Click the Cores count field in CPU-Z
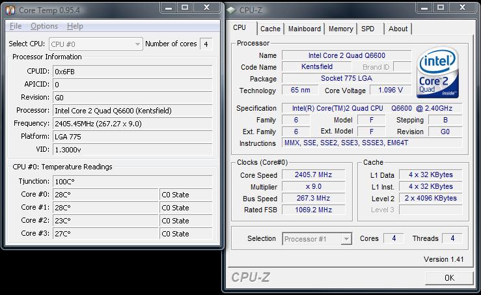This screenshot has width=481, height=295. click(x=394, y=238)
